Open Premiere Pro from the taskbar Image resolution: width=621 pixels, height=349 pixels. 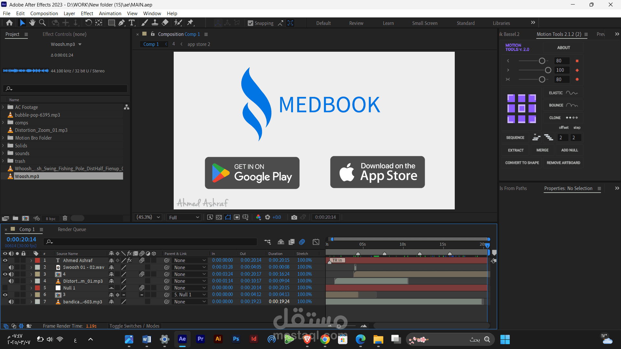click(x=201, y=339)
